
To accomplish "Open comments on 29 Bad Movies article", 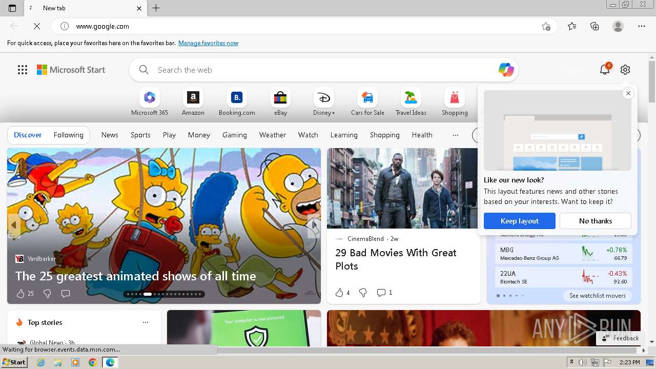I will pos(384,293).
